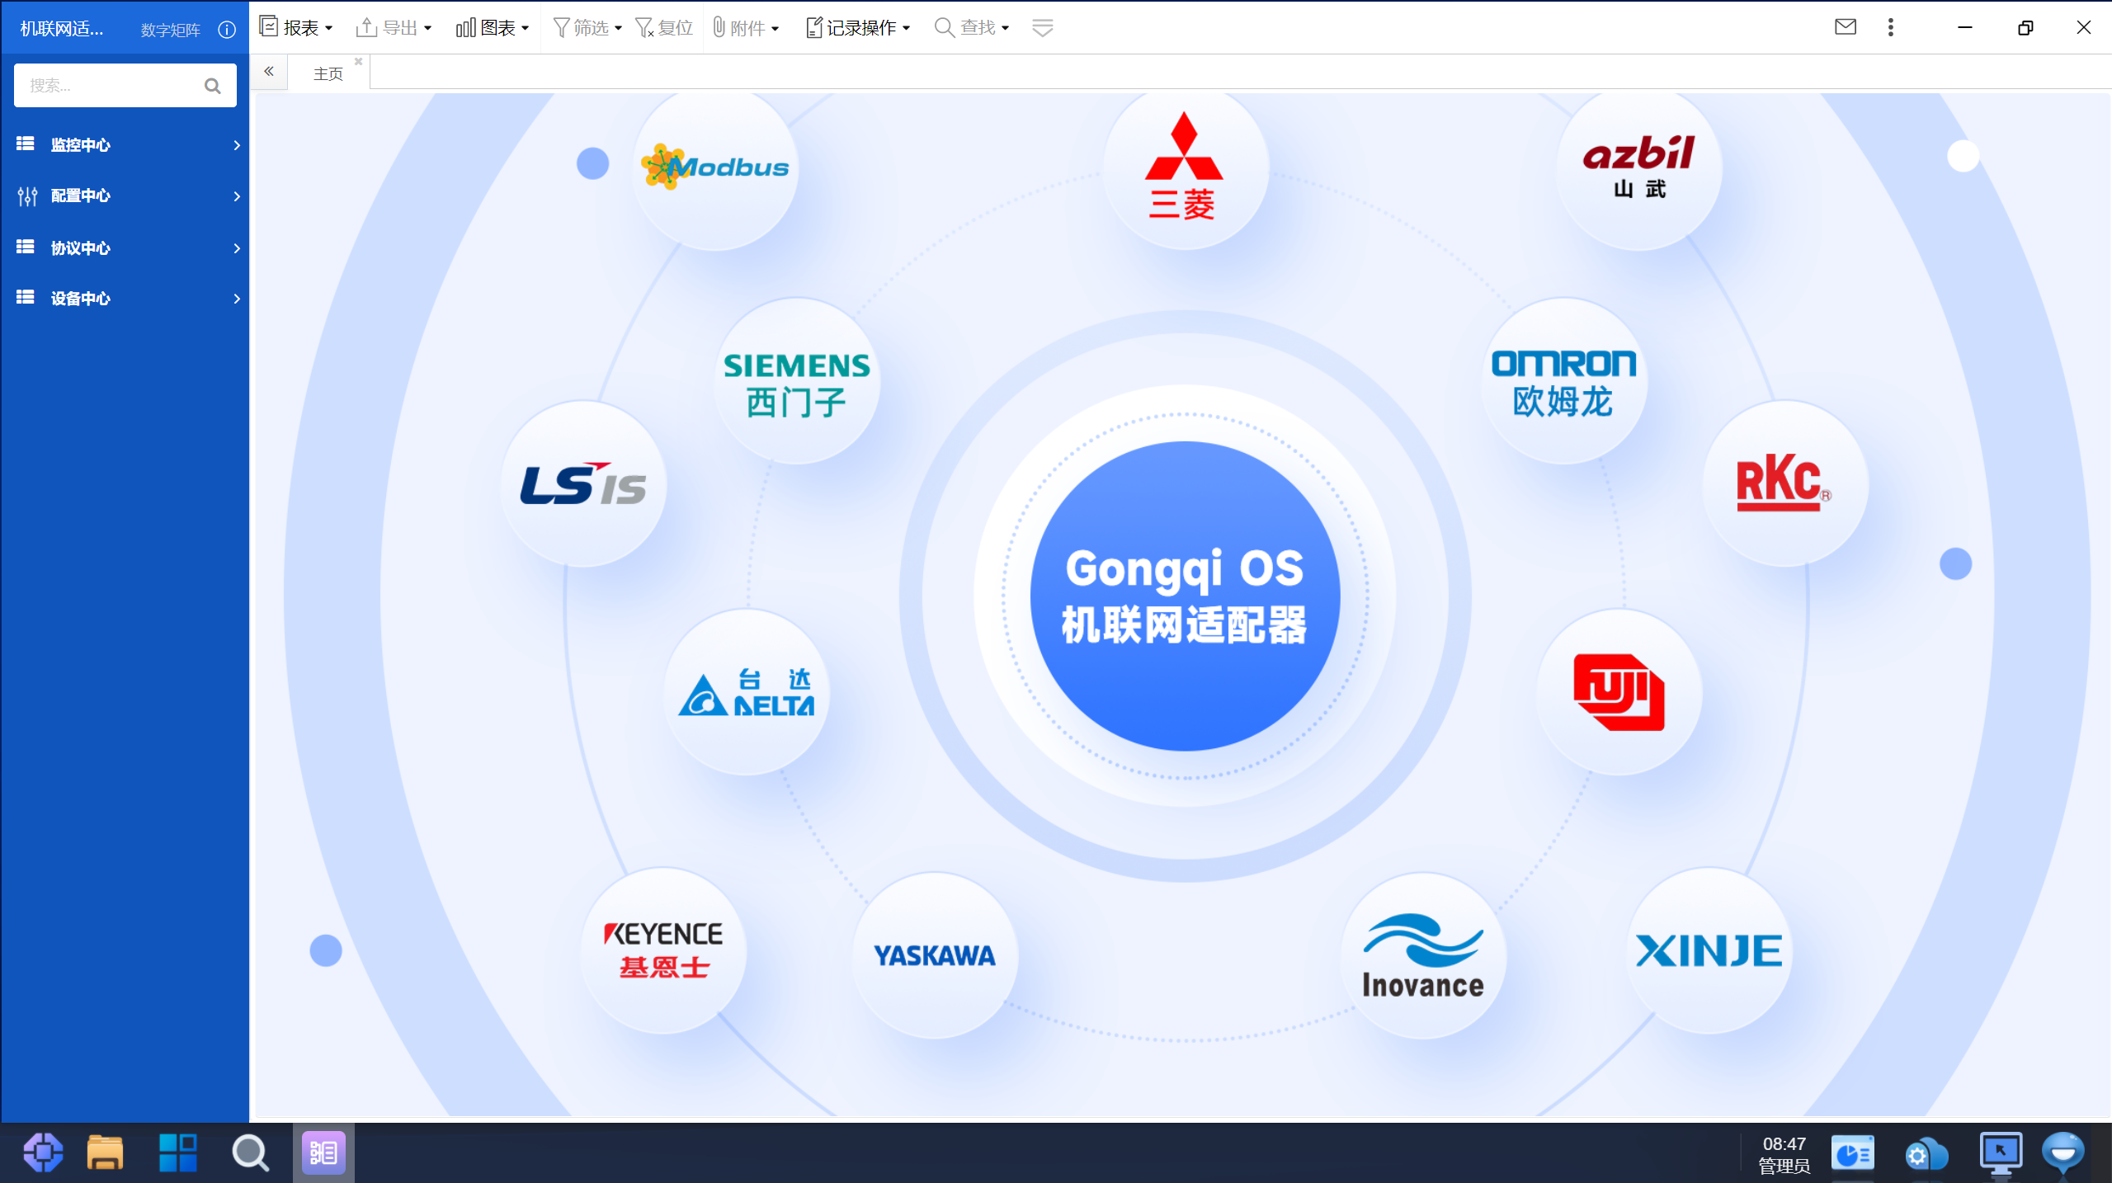Viewport: 2112px width, 1183px height.
Task: Open the 附件 attachment dropdown
Action: pos(746,27)
